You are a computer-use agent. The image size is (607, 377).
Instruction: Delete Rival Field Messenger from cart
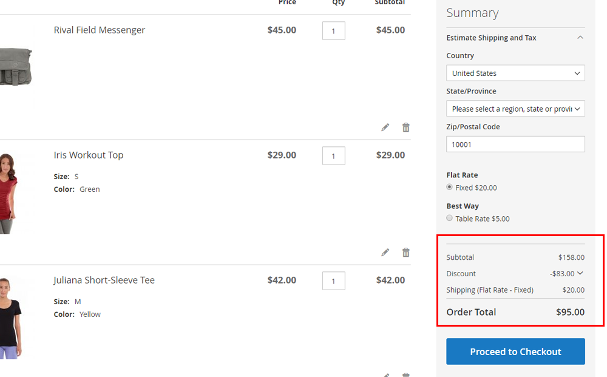point(405,127)
